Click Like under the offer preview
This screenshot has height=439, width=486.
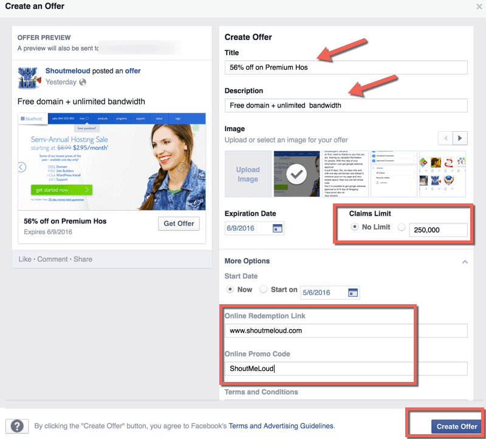tap(24, 259)
